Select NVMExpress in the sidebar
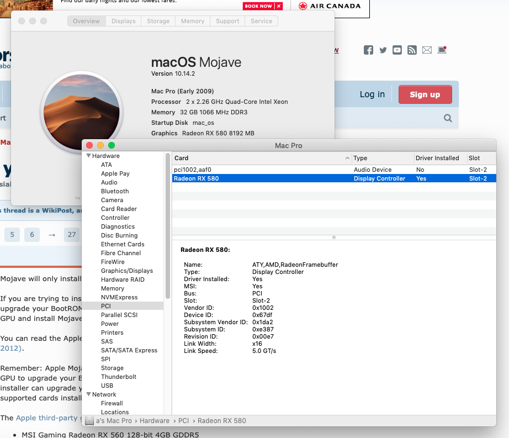This screenshot has width=509, height=438. pos(119,297)
